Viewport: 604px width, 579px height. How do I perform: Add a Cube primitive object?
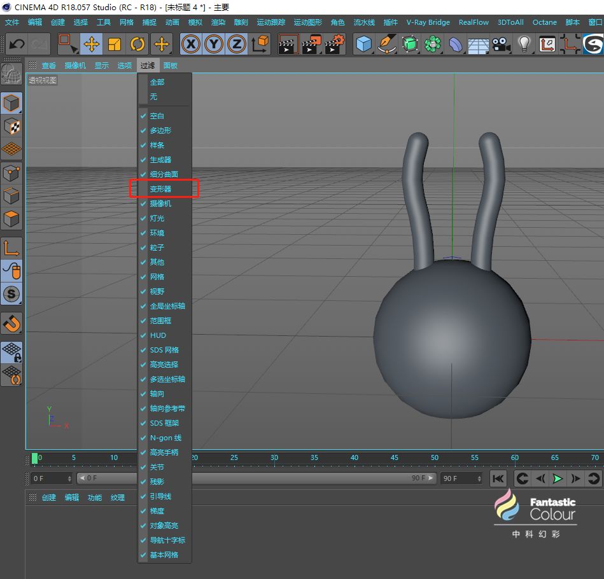click(363, 44)
